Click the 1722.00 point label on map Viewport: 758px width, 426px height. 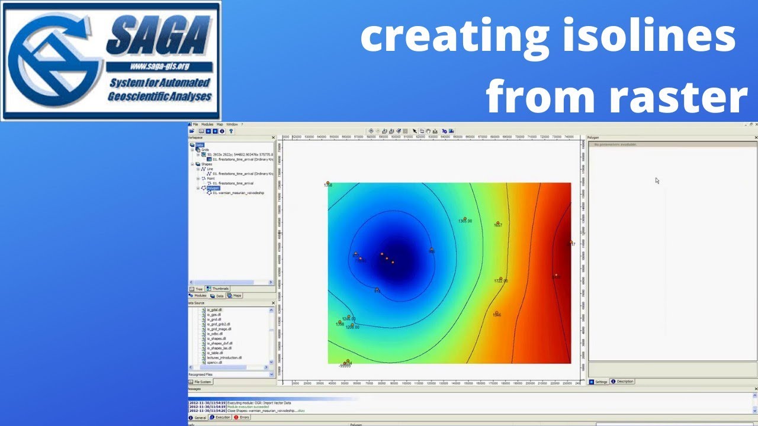pos(501,281)
